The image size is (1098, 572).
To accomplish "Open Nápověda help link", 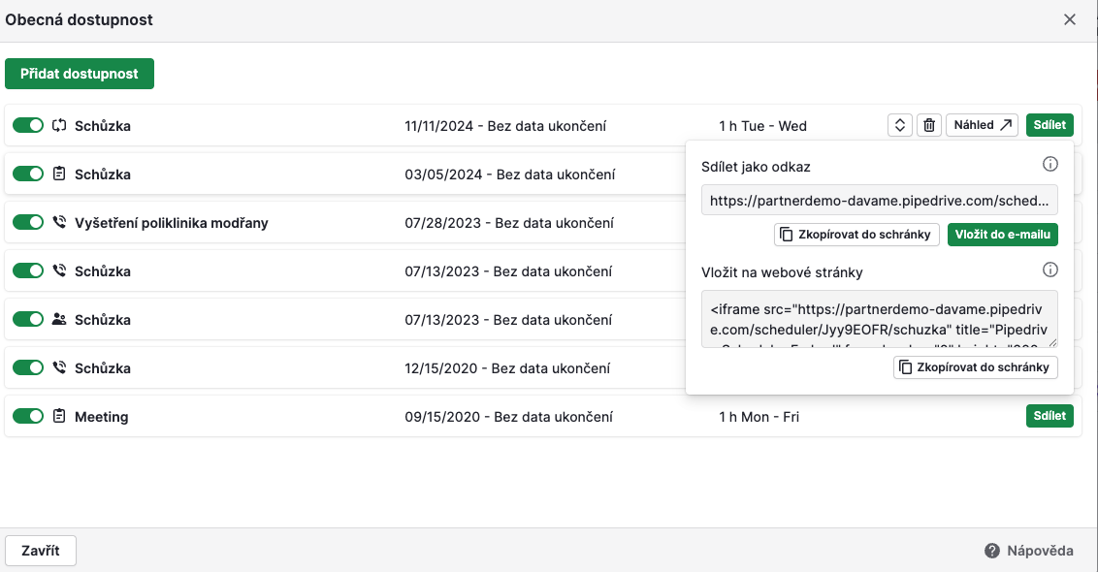I will (1029, 551).
